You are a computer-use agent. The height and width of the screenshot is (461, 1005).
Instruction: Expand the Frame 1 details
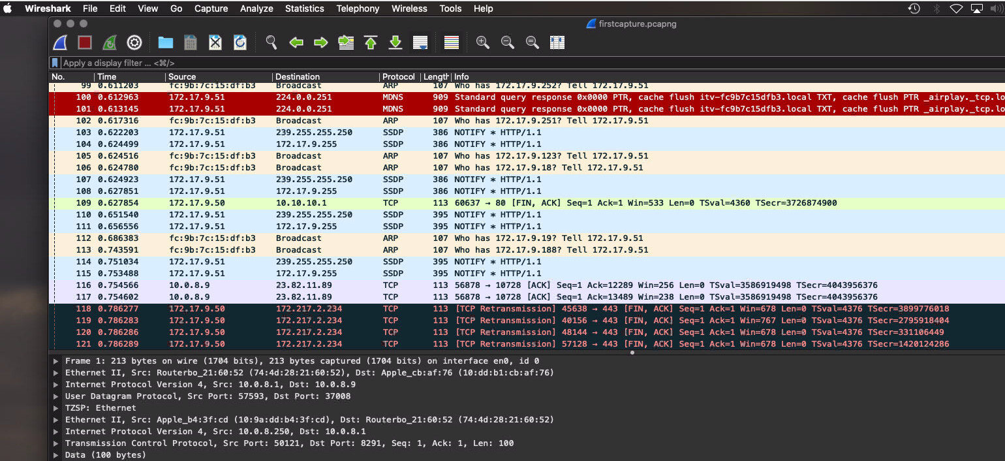pyautogui.click(x=56, y=360)
